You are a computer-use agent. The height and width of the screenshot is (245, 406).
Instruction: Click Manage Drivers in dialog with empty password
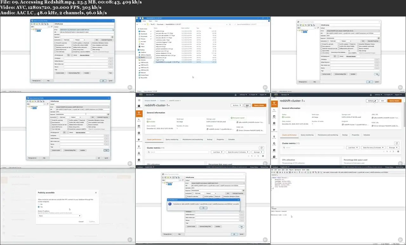point(36,81)
